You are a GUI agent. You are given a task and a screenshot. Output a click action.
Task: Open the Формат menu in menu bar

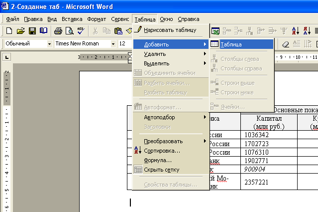pyautogui.click(x=97, y=19)
